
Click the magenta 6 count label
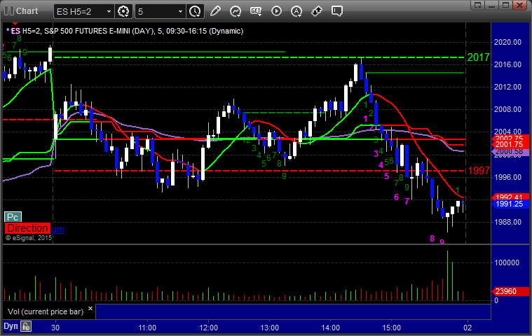pos(396,197)
